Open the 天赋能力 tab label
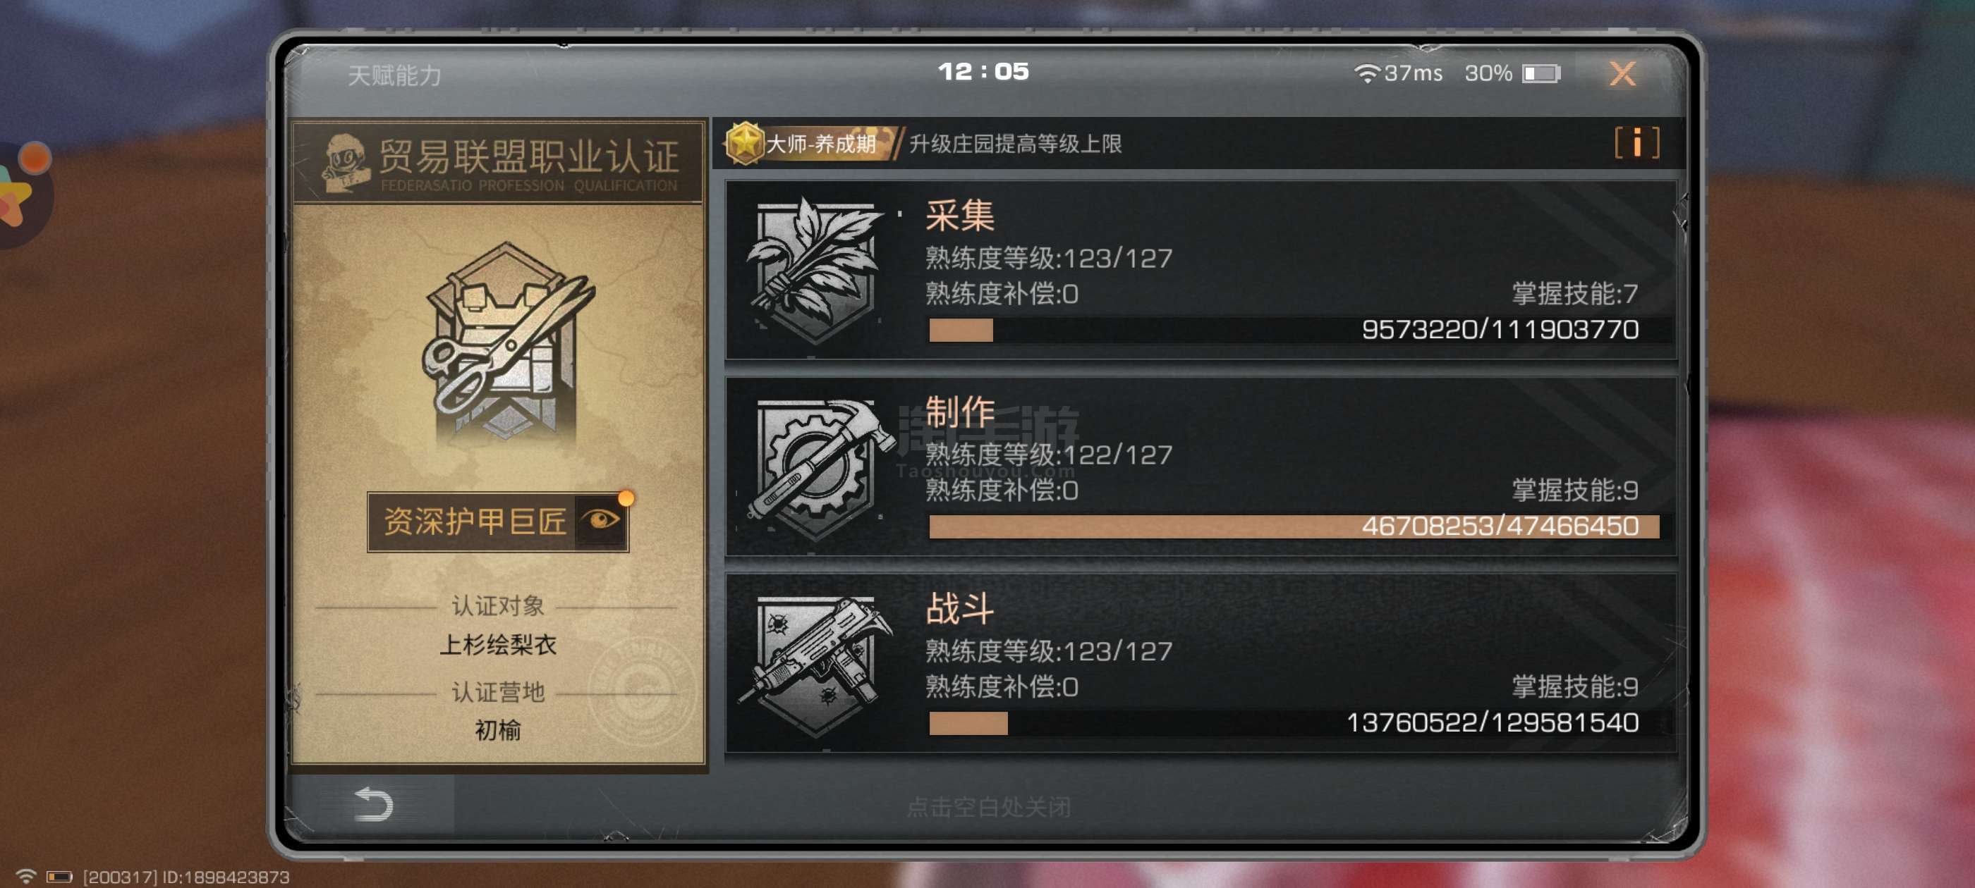 pyautogui.click(x=394, y=75)
